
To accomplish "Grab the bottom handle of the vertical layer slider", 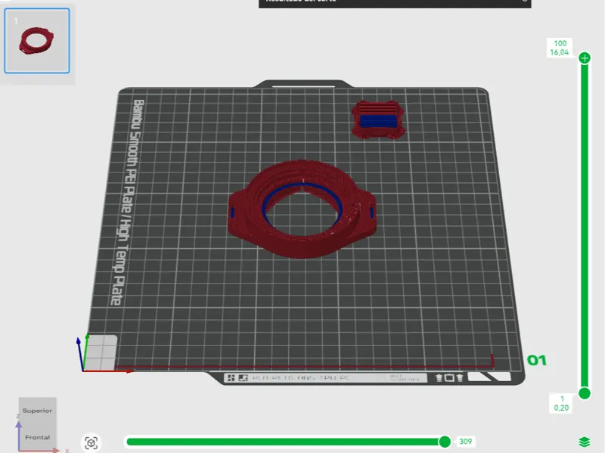I will 585,393.
